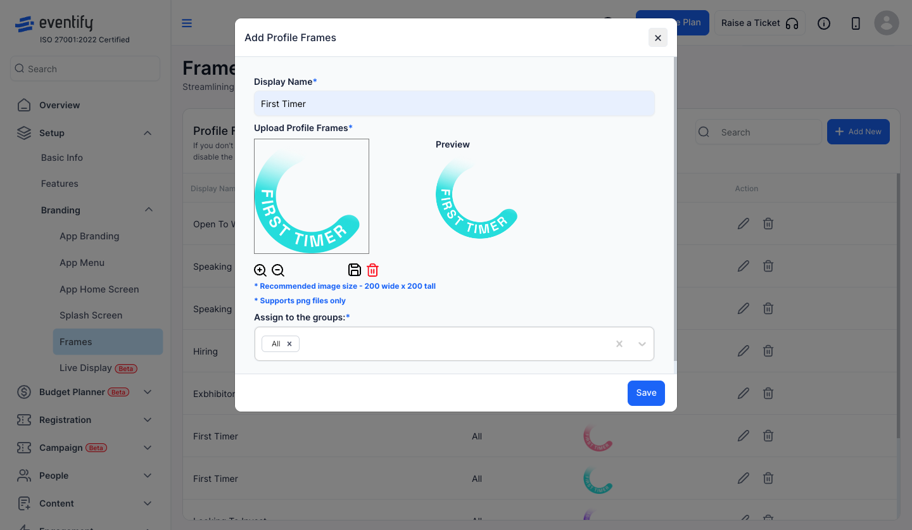The width and height of the screenshot is (912, 530).
Task: Expand the Registration menu
Action: click(x=148, y=420)
